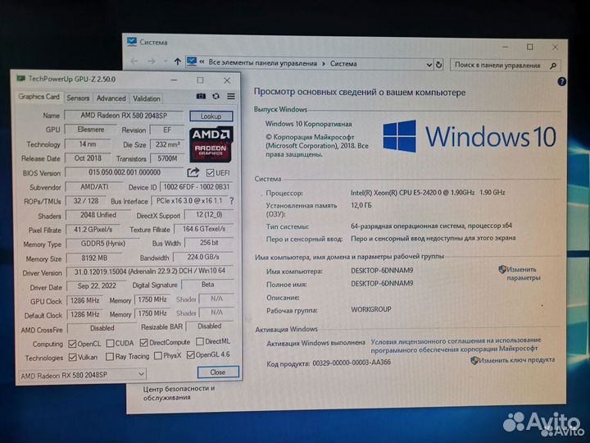Switch to the Sensors tab

pos(78,98)
